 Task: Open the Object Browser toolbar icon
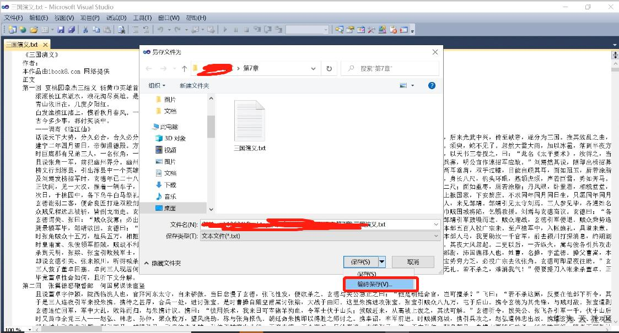coord(361,30)
